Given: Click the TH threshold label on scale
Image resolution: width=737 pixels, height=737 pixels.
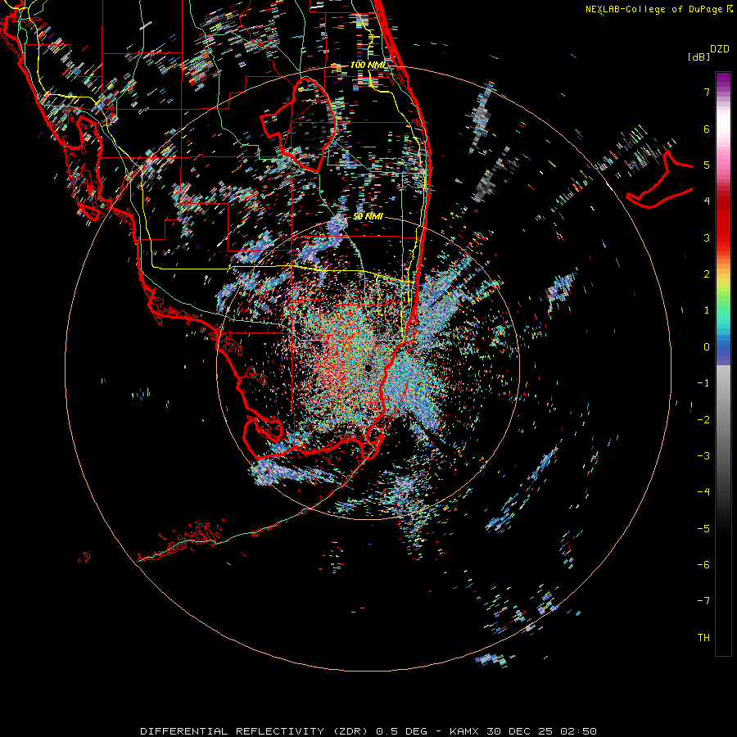Looking at the screenshot, I should pyautogui.click(x=703, y=638).
